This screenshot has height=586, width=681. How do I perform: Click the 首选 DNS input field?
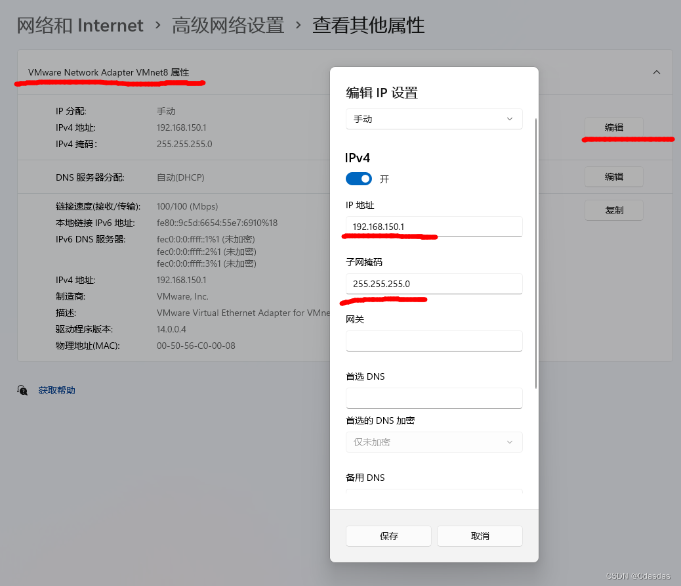[434, 398]
